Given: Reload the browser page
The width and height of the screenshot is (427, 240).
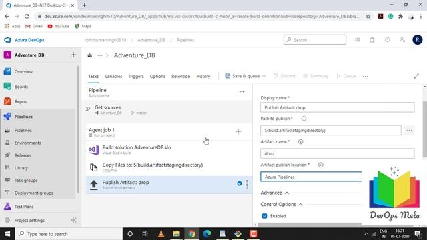Looking at the screenshot, I should pyautogui.click(x=27, y=16).
